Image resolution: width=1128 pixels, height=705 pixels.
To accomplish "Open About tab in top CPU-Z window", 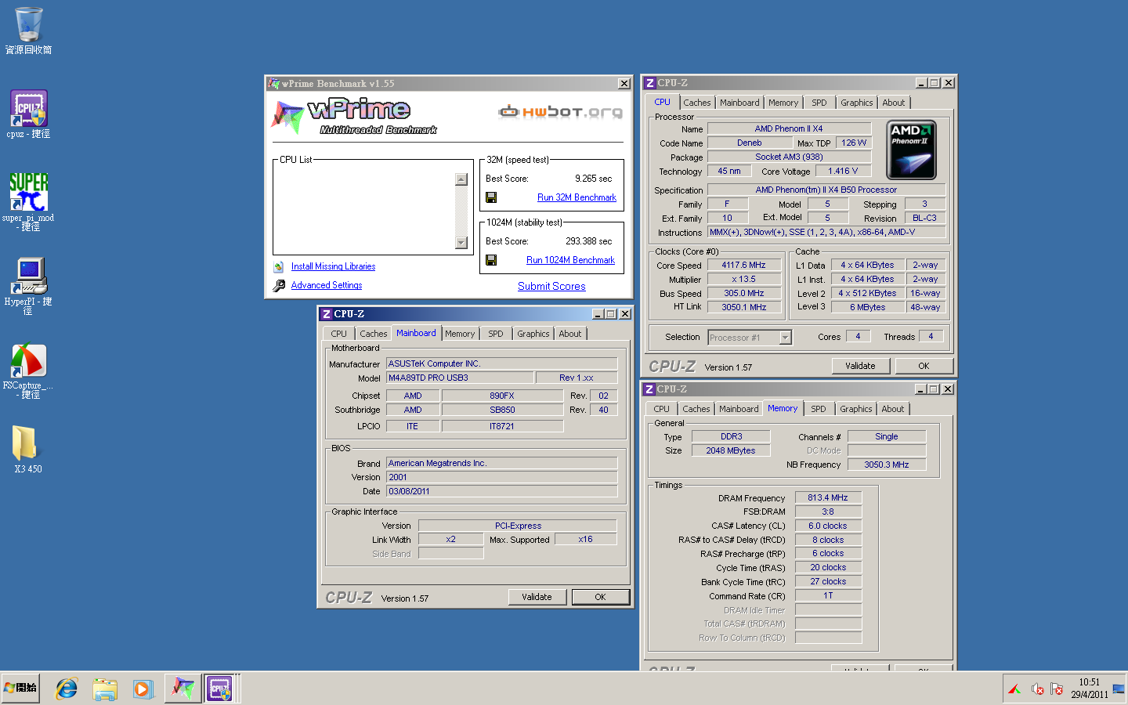I will click(894, 103).
